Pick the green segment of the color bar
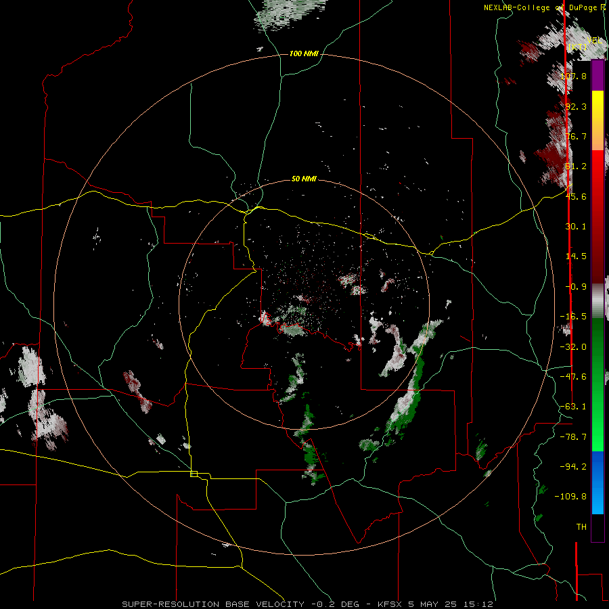The height and width of the screenshot is (609, 609). [x=597, y=384]
